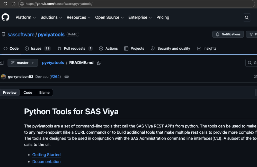
Task: Open Documentation link
Action: point(46,162)
